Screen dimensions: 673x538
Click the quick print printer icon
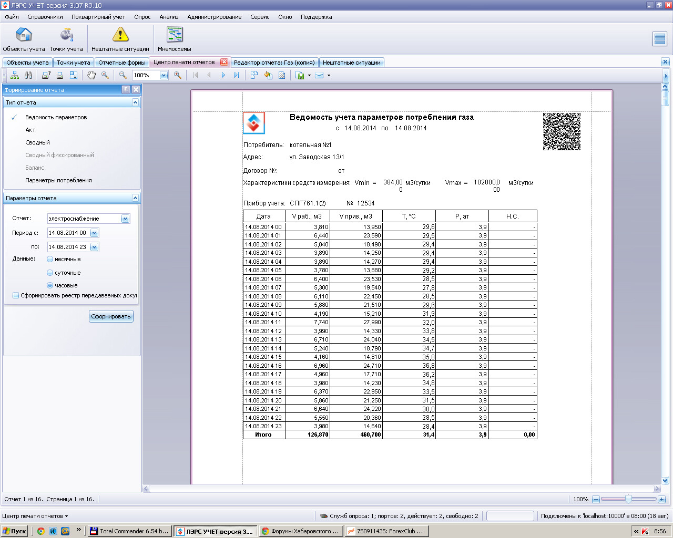[x=60, y=75]
